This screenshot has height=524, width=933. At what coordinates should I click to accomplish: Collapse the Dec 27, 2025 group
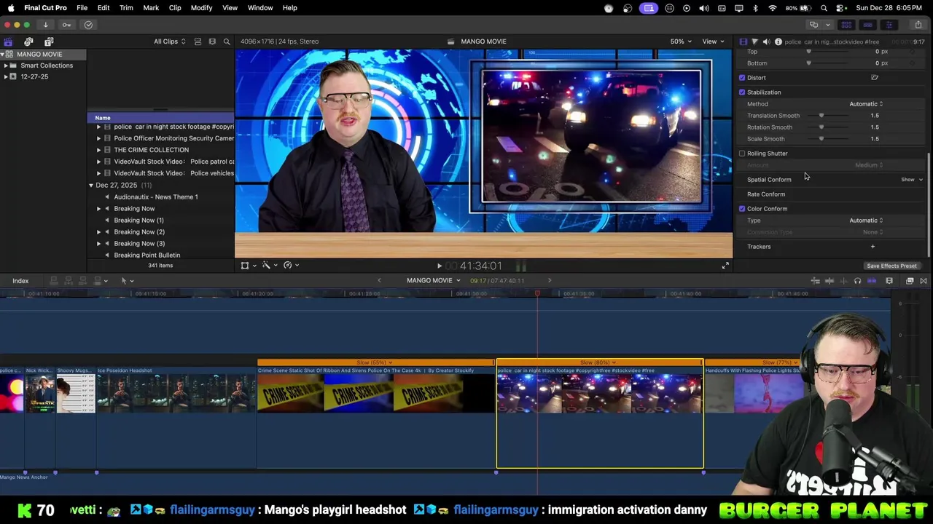click(x=91, y=186)
